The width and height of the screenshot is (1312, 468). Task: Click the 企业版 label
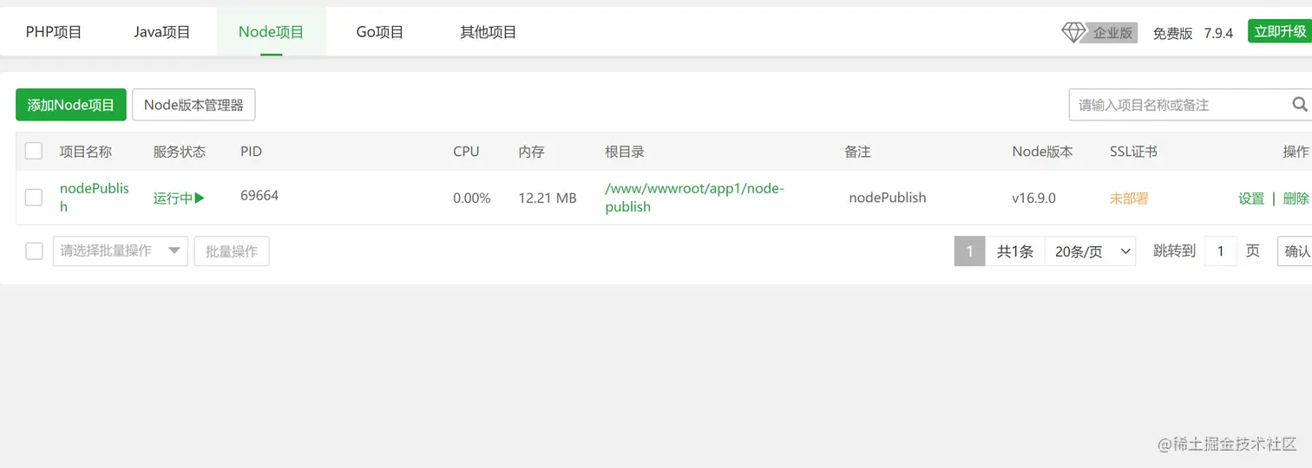click(1112, 33)
